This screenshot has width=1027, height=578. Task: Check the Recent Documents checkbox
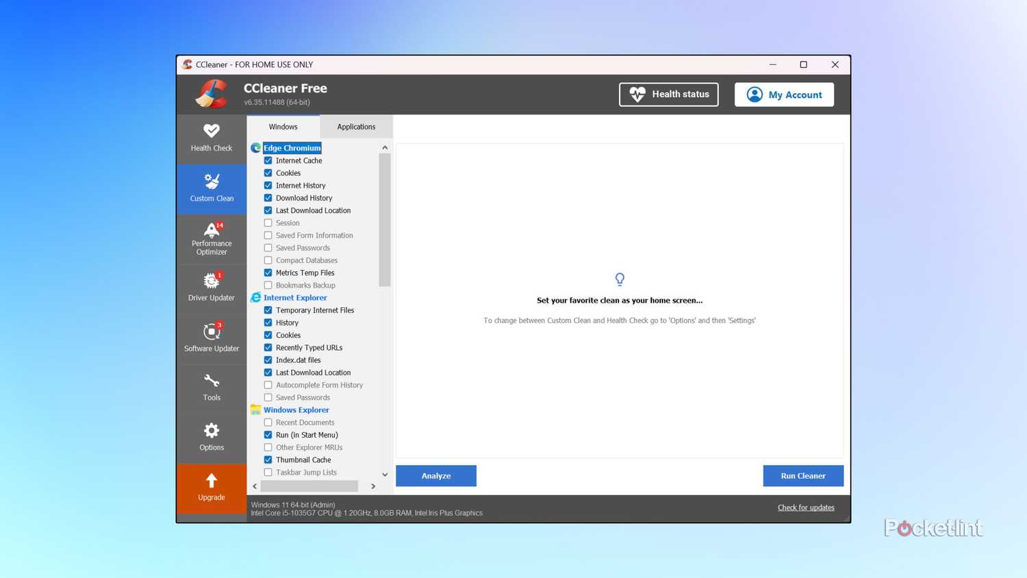268,423
